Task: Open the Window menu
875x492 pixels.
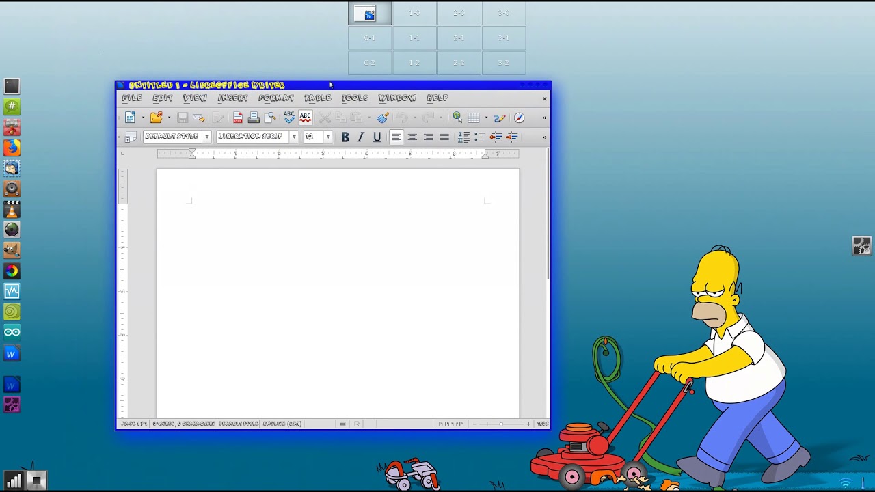Action: click(x=397, y=98)
